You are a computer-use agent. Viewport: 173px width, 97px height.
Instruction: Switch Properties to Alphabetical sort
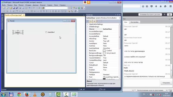tap(91, 21)
